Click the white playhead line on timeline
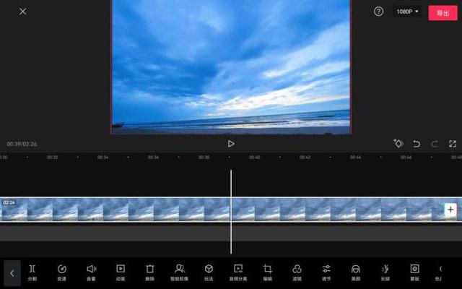 point(231,212)
